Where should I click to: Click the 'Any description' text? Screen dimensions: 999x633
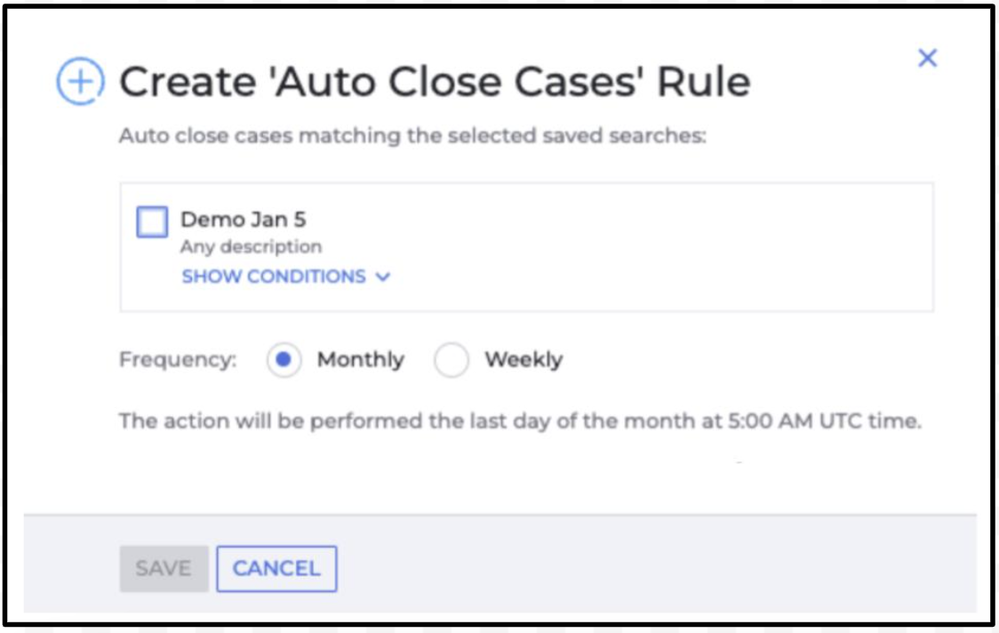[251, 246]
